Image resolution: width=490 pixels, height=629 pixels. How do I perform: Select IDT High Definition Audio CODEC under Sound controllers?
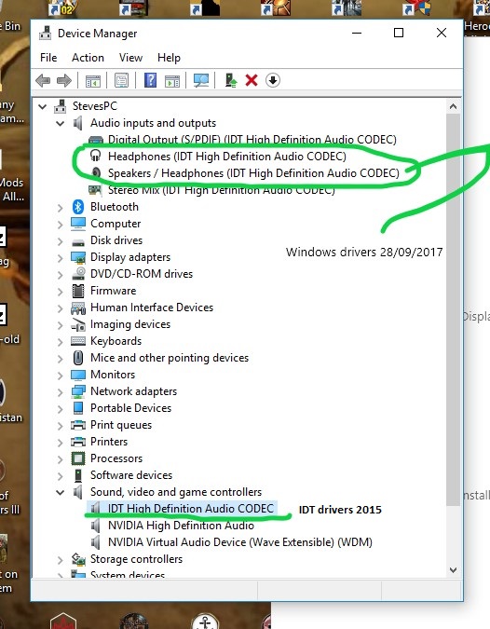click(190, 509)
